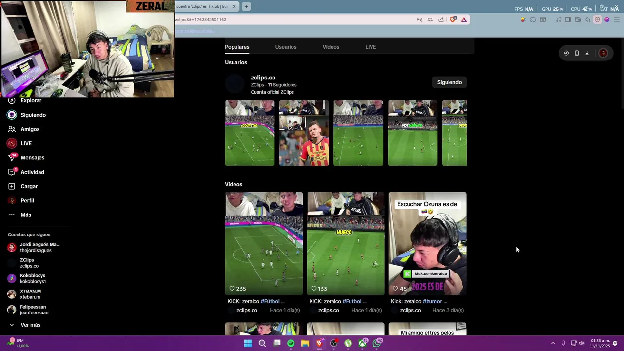Click the download desktop app icon
The height and width of the screenshot is (351, 624).
(x=587, y=53)
